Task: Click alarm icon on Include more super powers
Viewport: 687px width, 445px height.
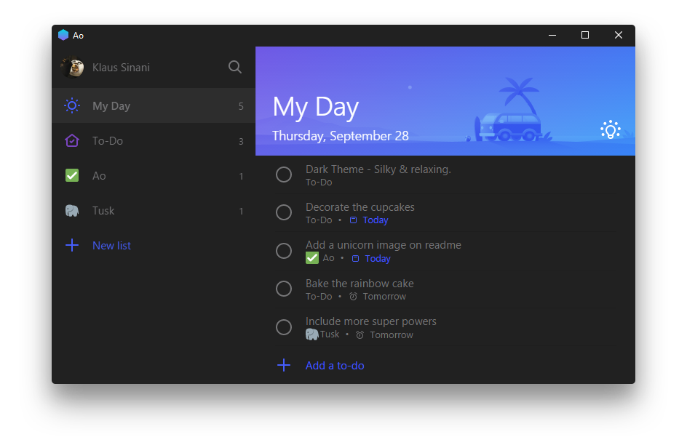Action: click(360, 335)
